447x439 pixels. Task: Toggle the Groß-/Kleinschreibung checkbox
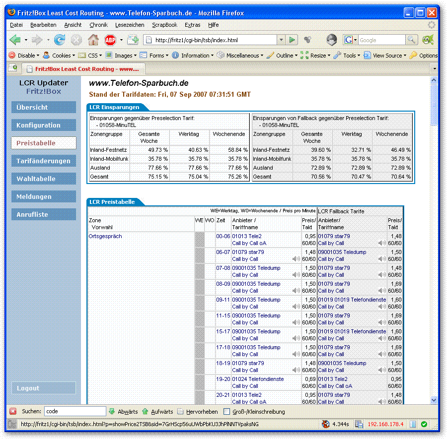(x=226, y=411)
